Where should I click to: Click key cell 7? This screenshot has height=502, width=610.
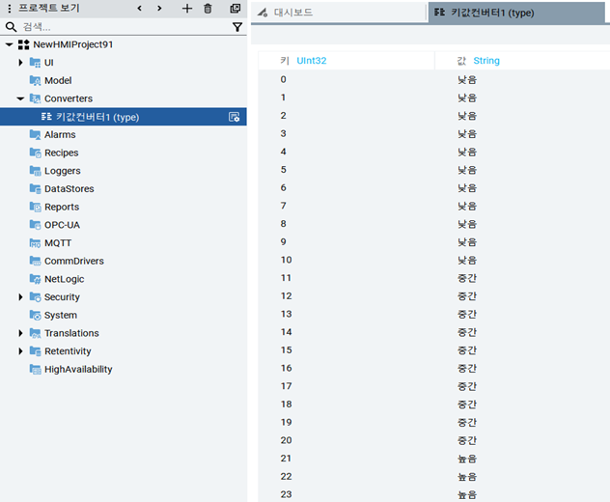tap(284, 206)
